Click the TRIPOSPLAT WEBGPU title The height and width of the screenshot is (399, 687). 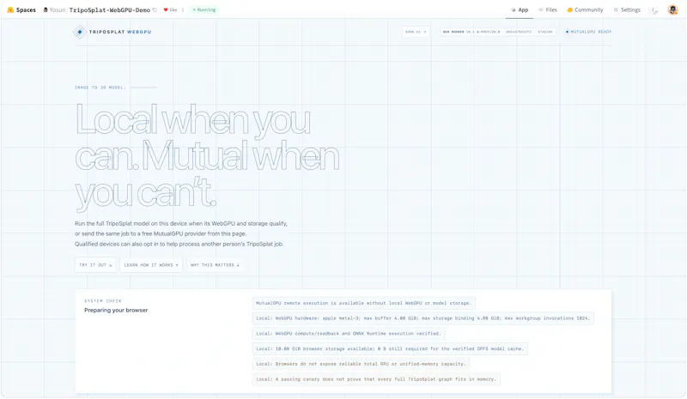[x=120, y=32]
